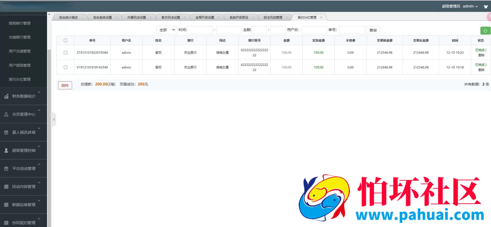Click the 平台活动管理 gift icon

[x=6, y=168]
